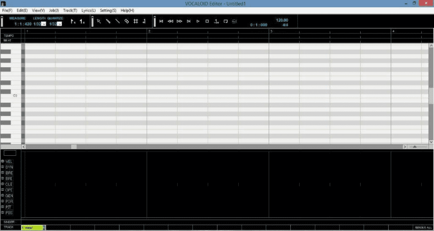Click the vertical scrollbar down arrow

point(431,142)
